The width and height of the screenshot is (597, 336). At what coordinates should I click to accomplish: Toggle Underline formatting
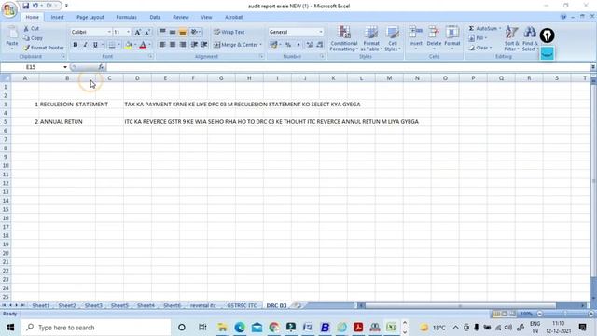[x=95, y=45]
